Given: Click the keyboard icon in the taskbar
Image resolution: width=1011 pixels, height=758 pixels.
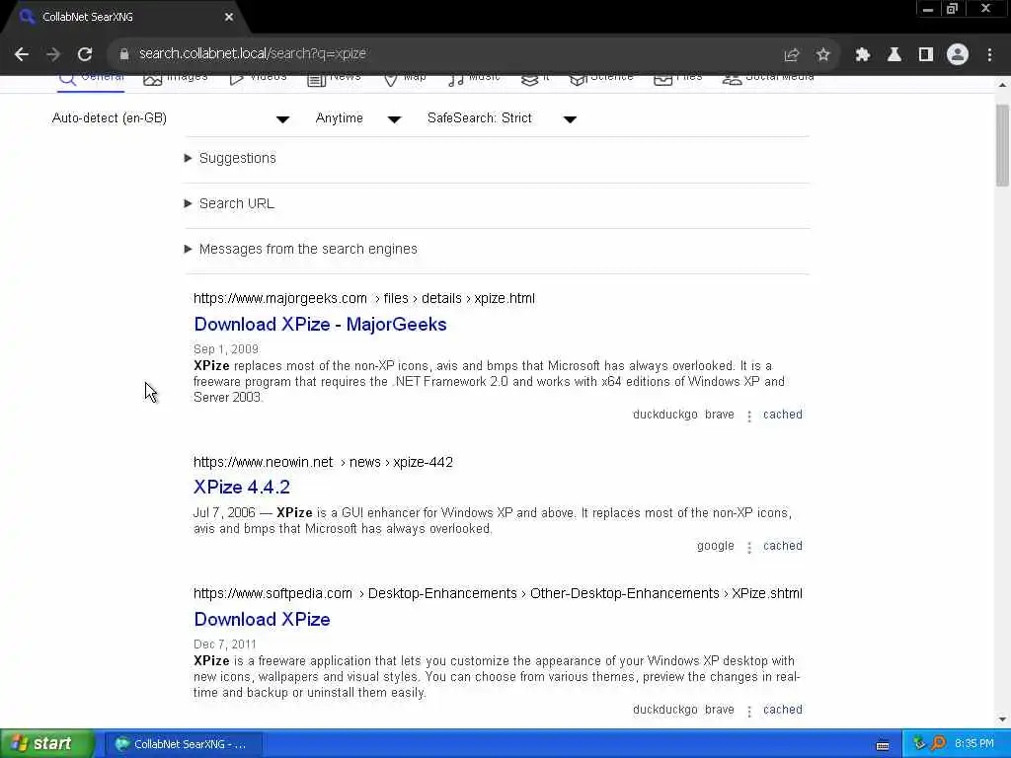Looking at the screenshot, I should 883,745.
